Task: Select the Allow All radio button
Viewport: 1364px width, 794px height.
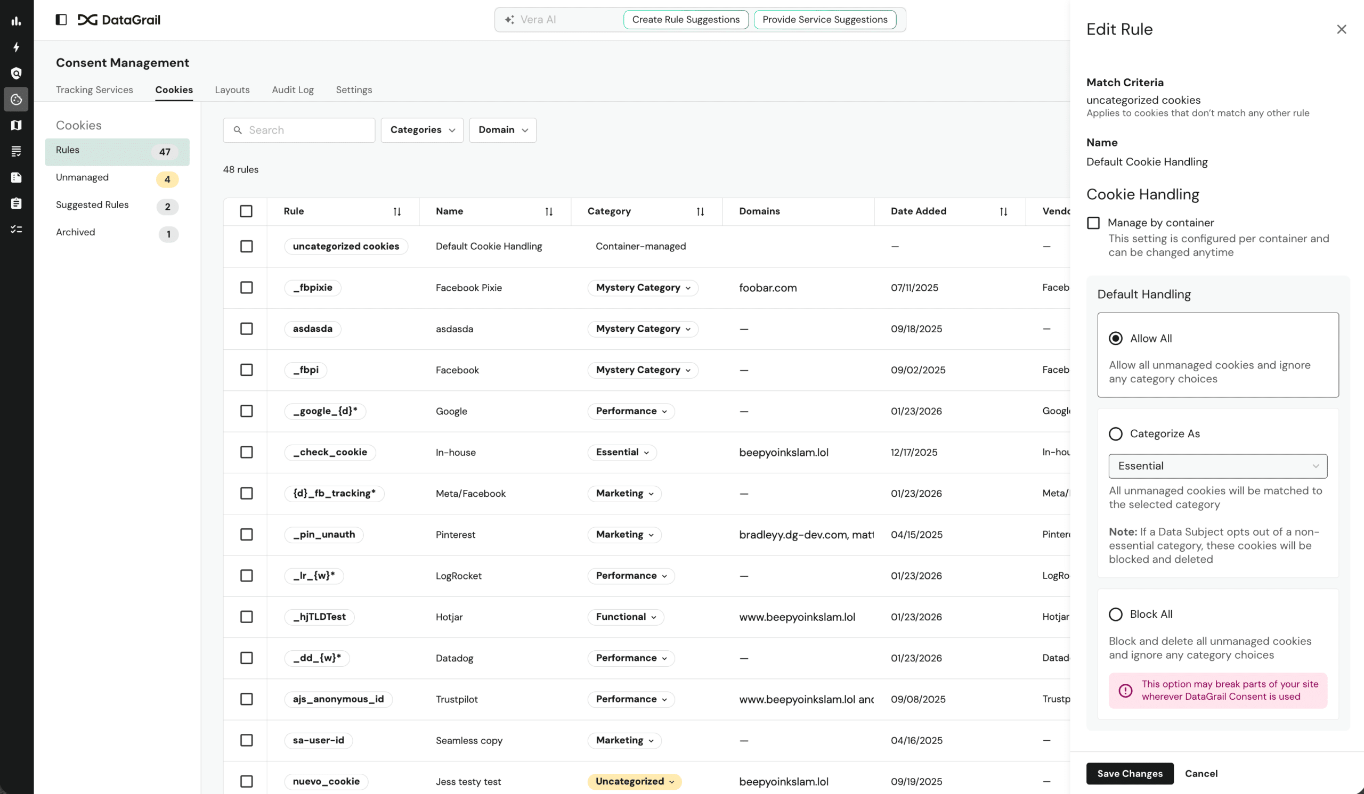Action: tap(1116, 338)
